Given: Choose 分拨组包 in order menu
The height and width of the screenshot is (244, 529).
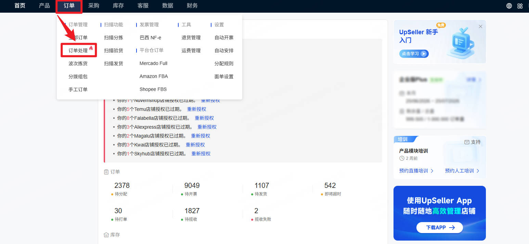Looking at the screenshot, I should tap(78, 77).
